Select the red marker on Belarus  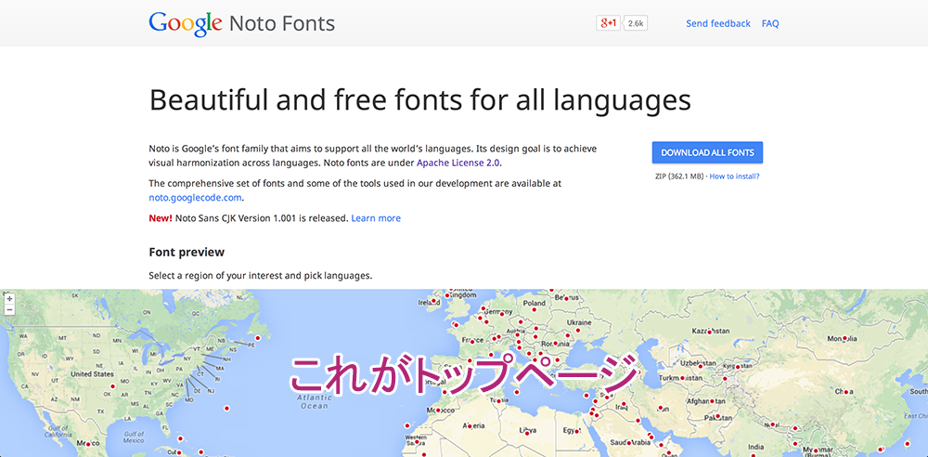[566, 298]
